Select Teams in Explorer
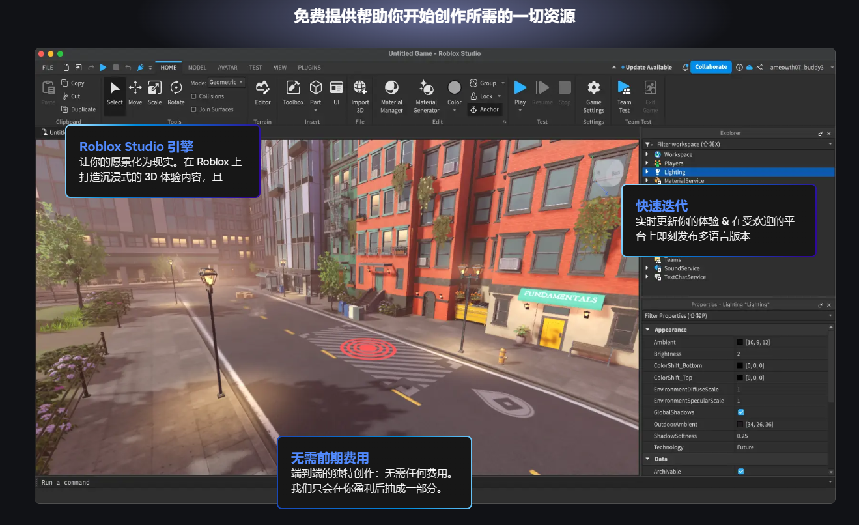Image resolution: width=859 pixels, height=525 pixels. pos(672,260)
